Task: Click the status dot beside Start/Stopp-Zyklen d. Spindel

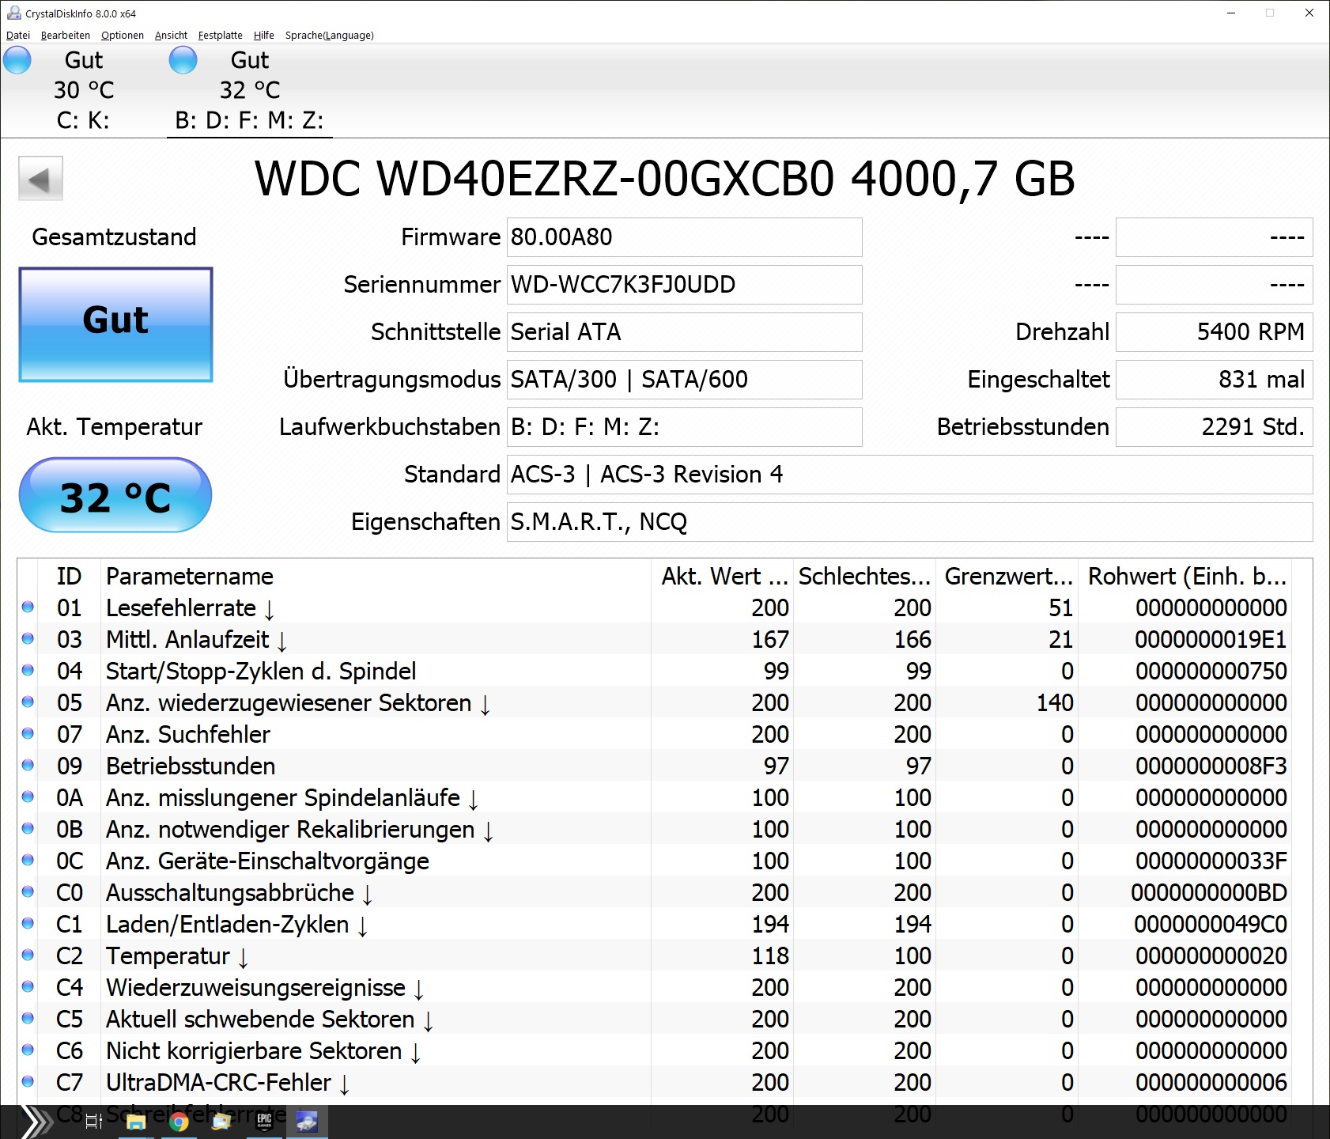Action: point(28,670)
